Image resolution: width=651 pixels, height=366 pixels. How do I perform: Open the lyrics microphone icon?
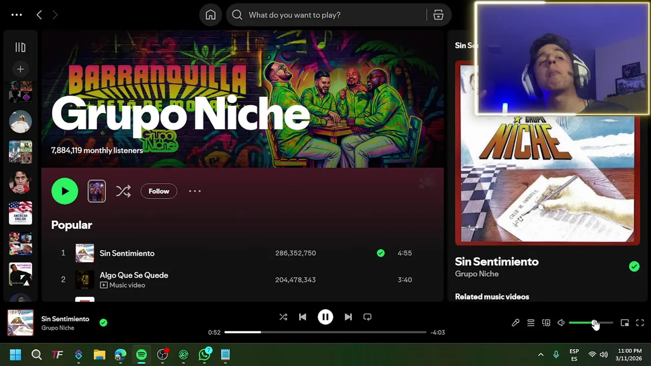(515, 323)
